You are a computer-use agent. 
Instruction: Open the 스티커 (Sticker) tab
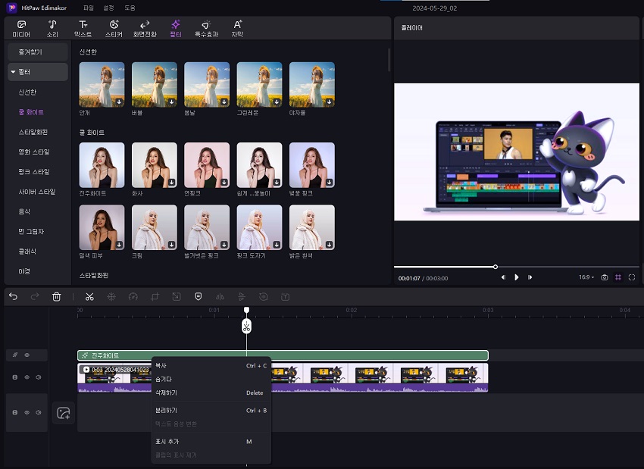coord(114,29)
